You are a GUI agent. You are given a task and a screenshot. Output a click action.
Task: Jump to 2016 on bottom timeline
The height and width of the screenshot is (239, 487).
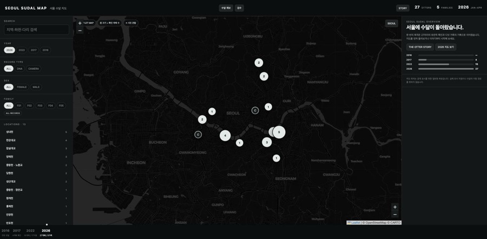(x=5, y=232)
